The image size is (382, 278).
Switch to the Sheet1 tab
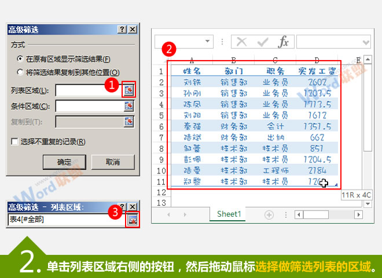(x=229, y=214)
